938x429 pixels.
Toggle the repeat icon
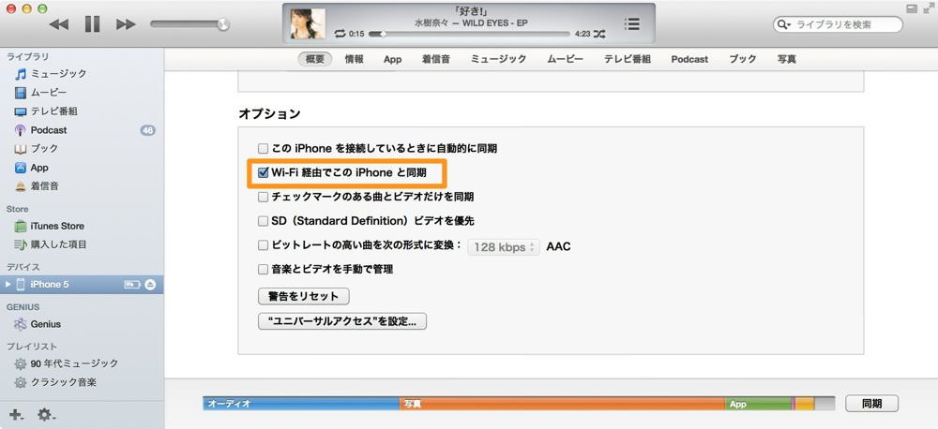[x=340, y=34]
